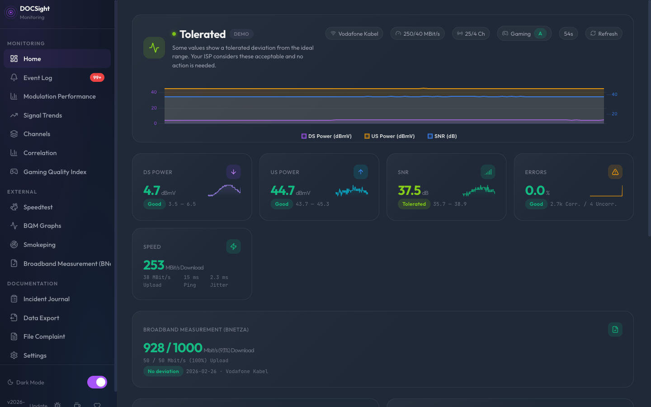Click the bug report icon in the footer
Viewport: 651px width, 407px height.
[x=57, y=405]
